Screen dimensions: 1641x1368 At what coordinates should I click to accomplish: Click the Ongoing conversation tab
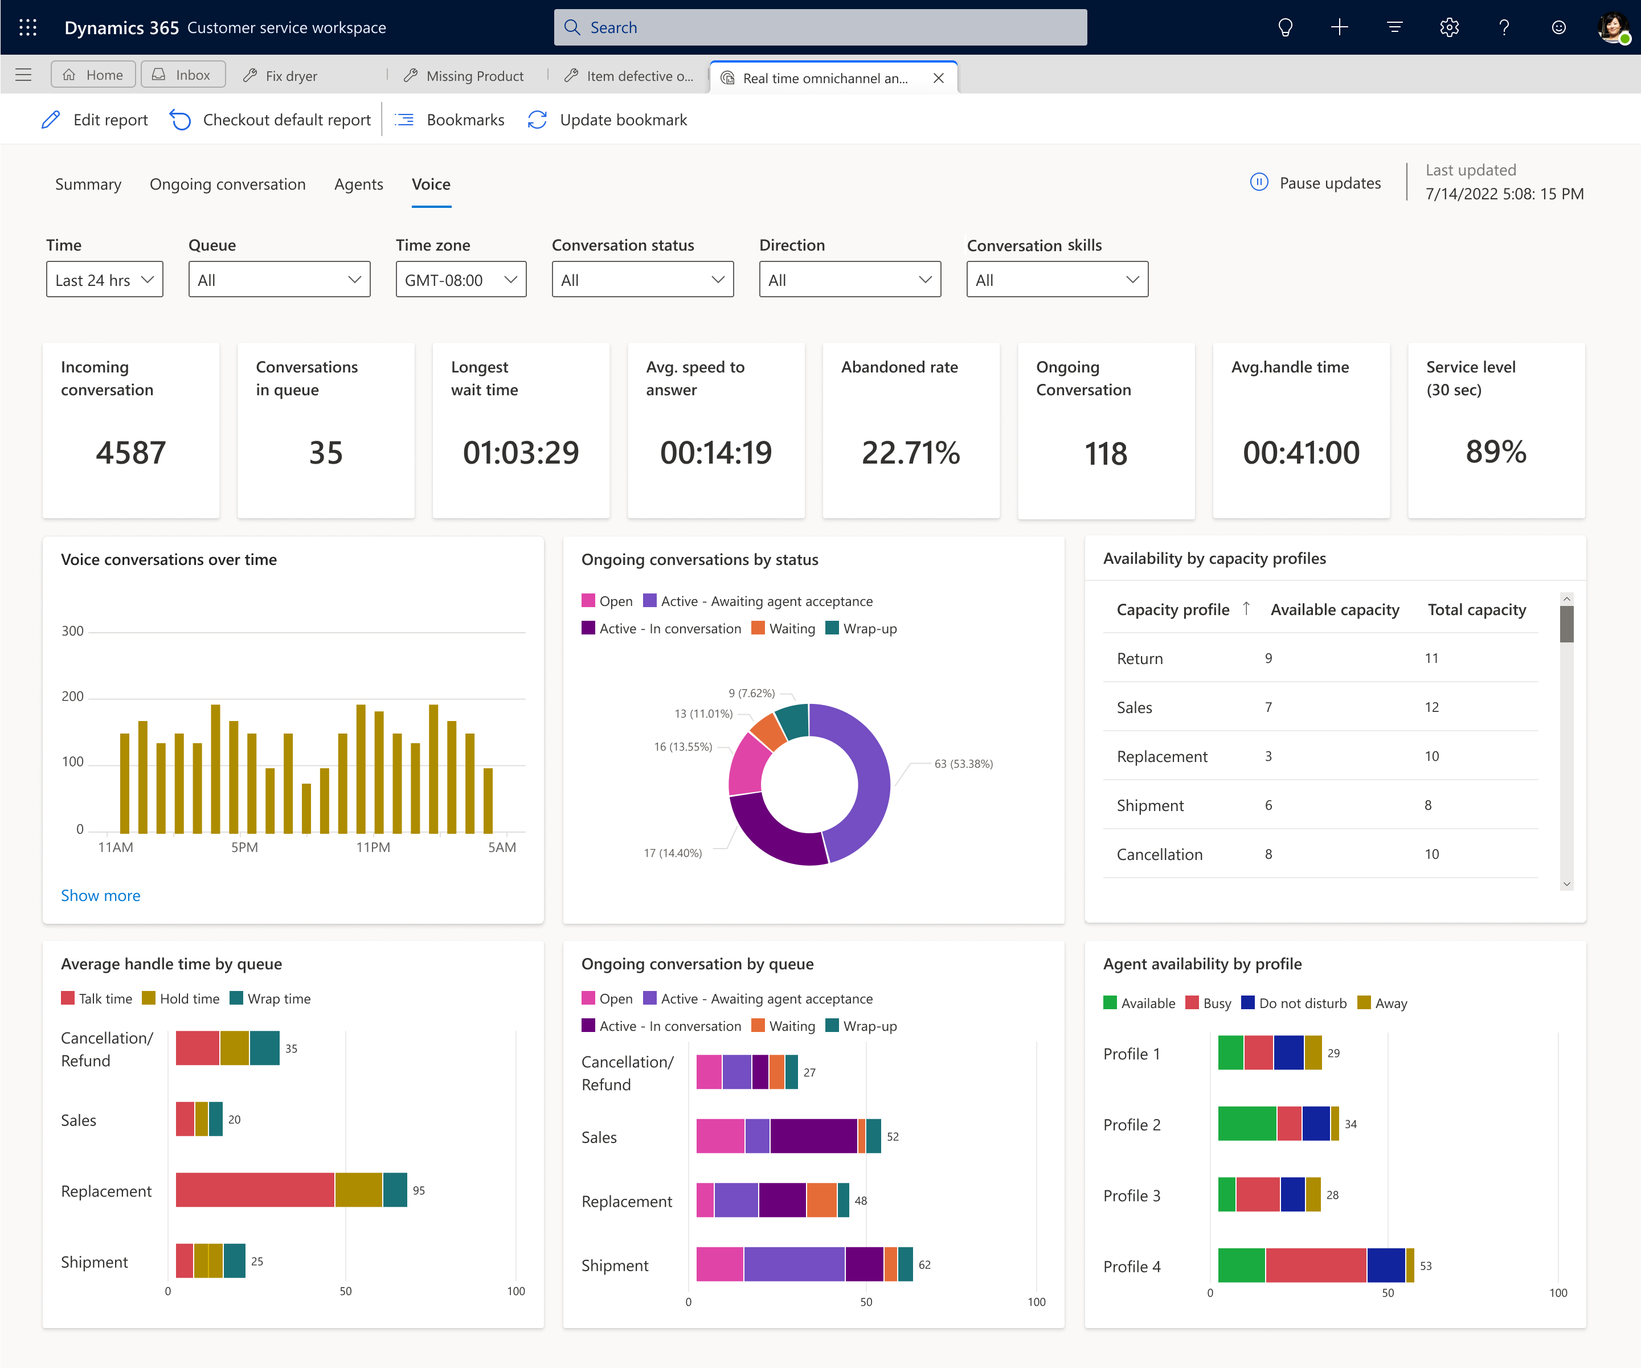tap(228, 183)
